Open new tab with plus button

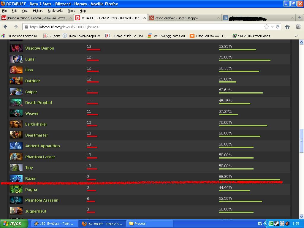point(300,18)
